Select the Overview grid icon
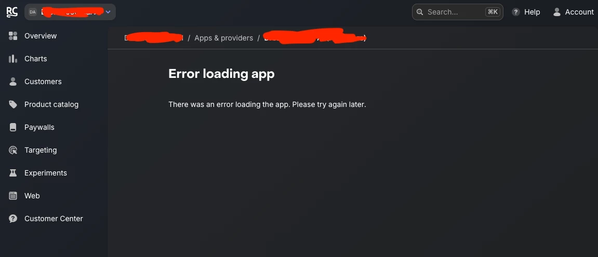 [13, 36]
